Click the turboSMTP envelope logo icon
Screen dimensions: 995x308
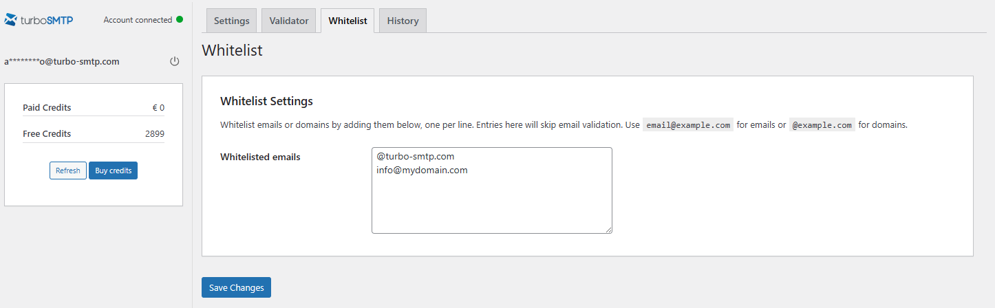[11, 20]
